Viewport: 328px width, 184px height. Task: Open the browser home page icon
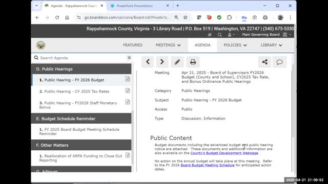(67, 17)
